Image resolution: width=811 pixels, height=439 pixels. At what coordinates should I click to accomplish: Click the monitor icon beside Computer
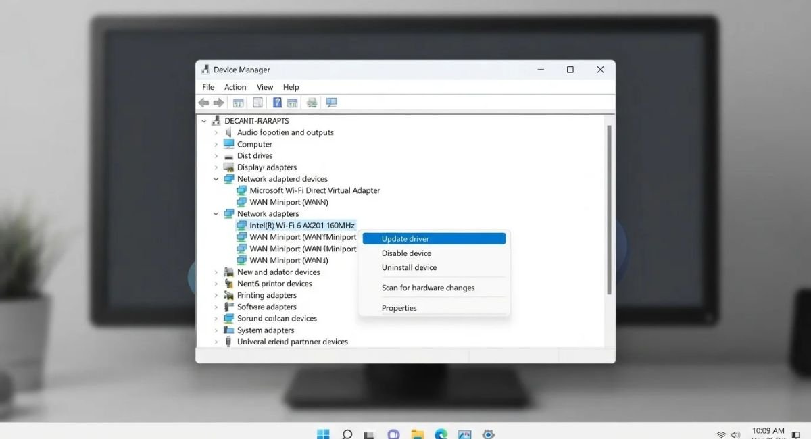click(228, 144)
